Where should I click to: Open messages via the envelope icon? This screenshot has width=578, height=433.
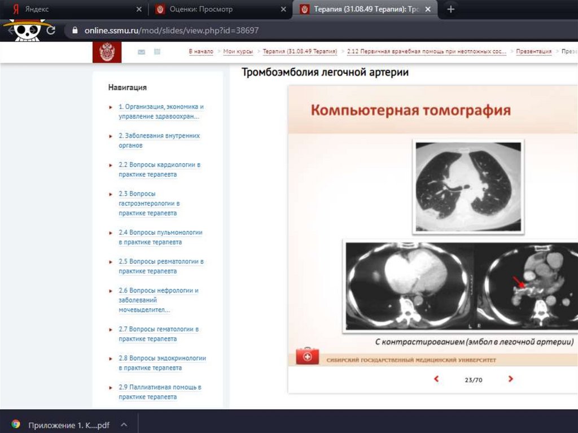[x=141, y=52]
